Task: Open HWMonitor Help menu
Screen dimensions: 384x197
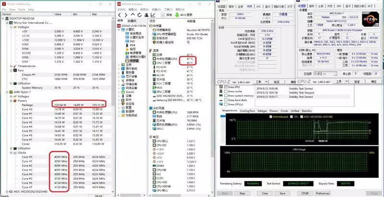Action: pos(31,10)
